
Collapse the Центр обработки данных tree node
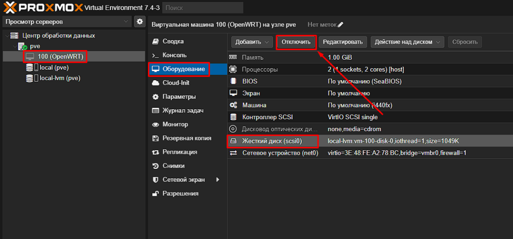click(7, 36)
